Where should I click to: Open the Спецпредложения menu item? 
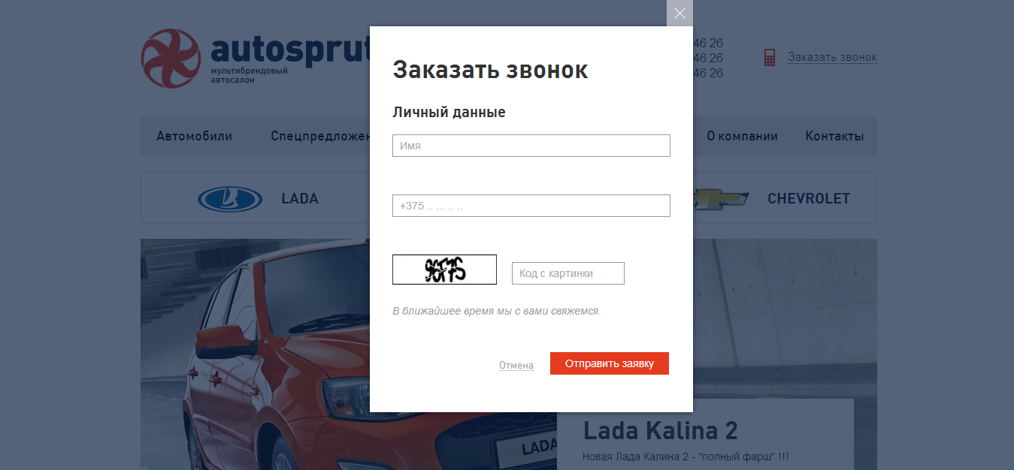[x=320, y=137]
